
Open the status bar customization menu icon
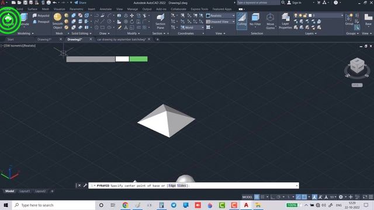click(371, 197)
